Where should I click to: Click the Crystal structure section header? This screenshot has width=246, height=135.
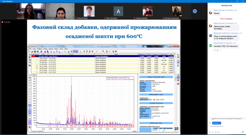tap(156, 103)
